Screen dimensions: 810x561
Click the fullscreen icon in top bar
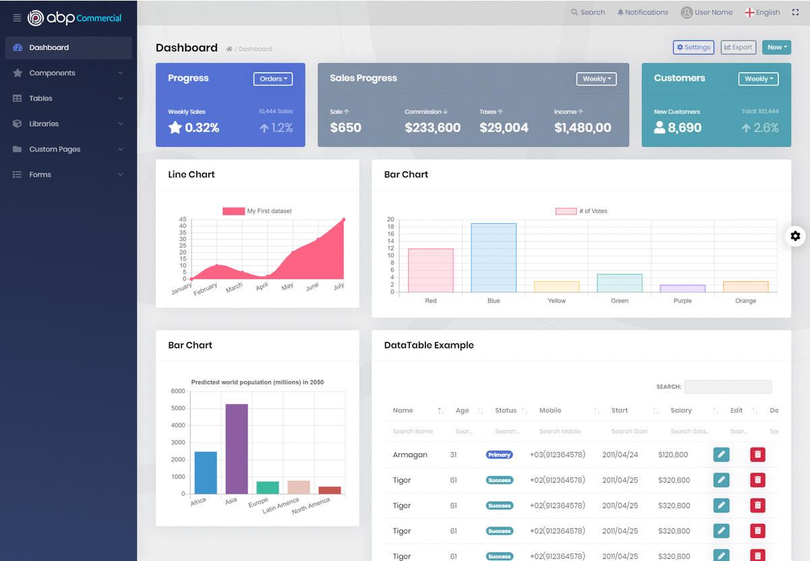[794, 12]
